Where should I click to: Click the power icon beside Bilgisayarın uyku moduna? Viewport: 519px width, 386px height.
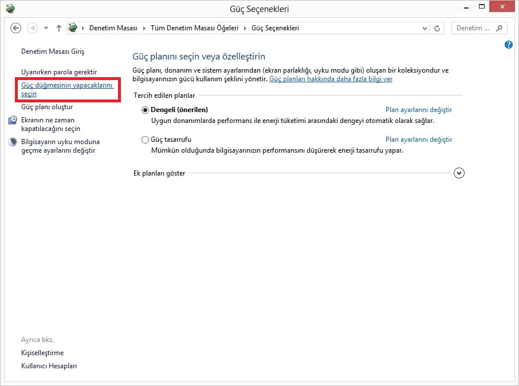[x=13, y=142]
